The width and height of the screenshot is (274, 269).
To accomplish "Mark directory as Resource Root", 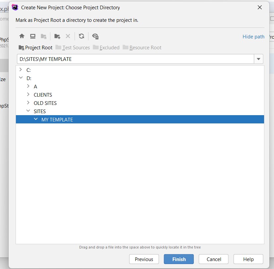I will click(x=142, y=48).
